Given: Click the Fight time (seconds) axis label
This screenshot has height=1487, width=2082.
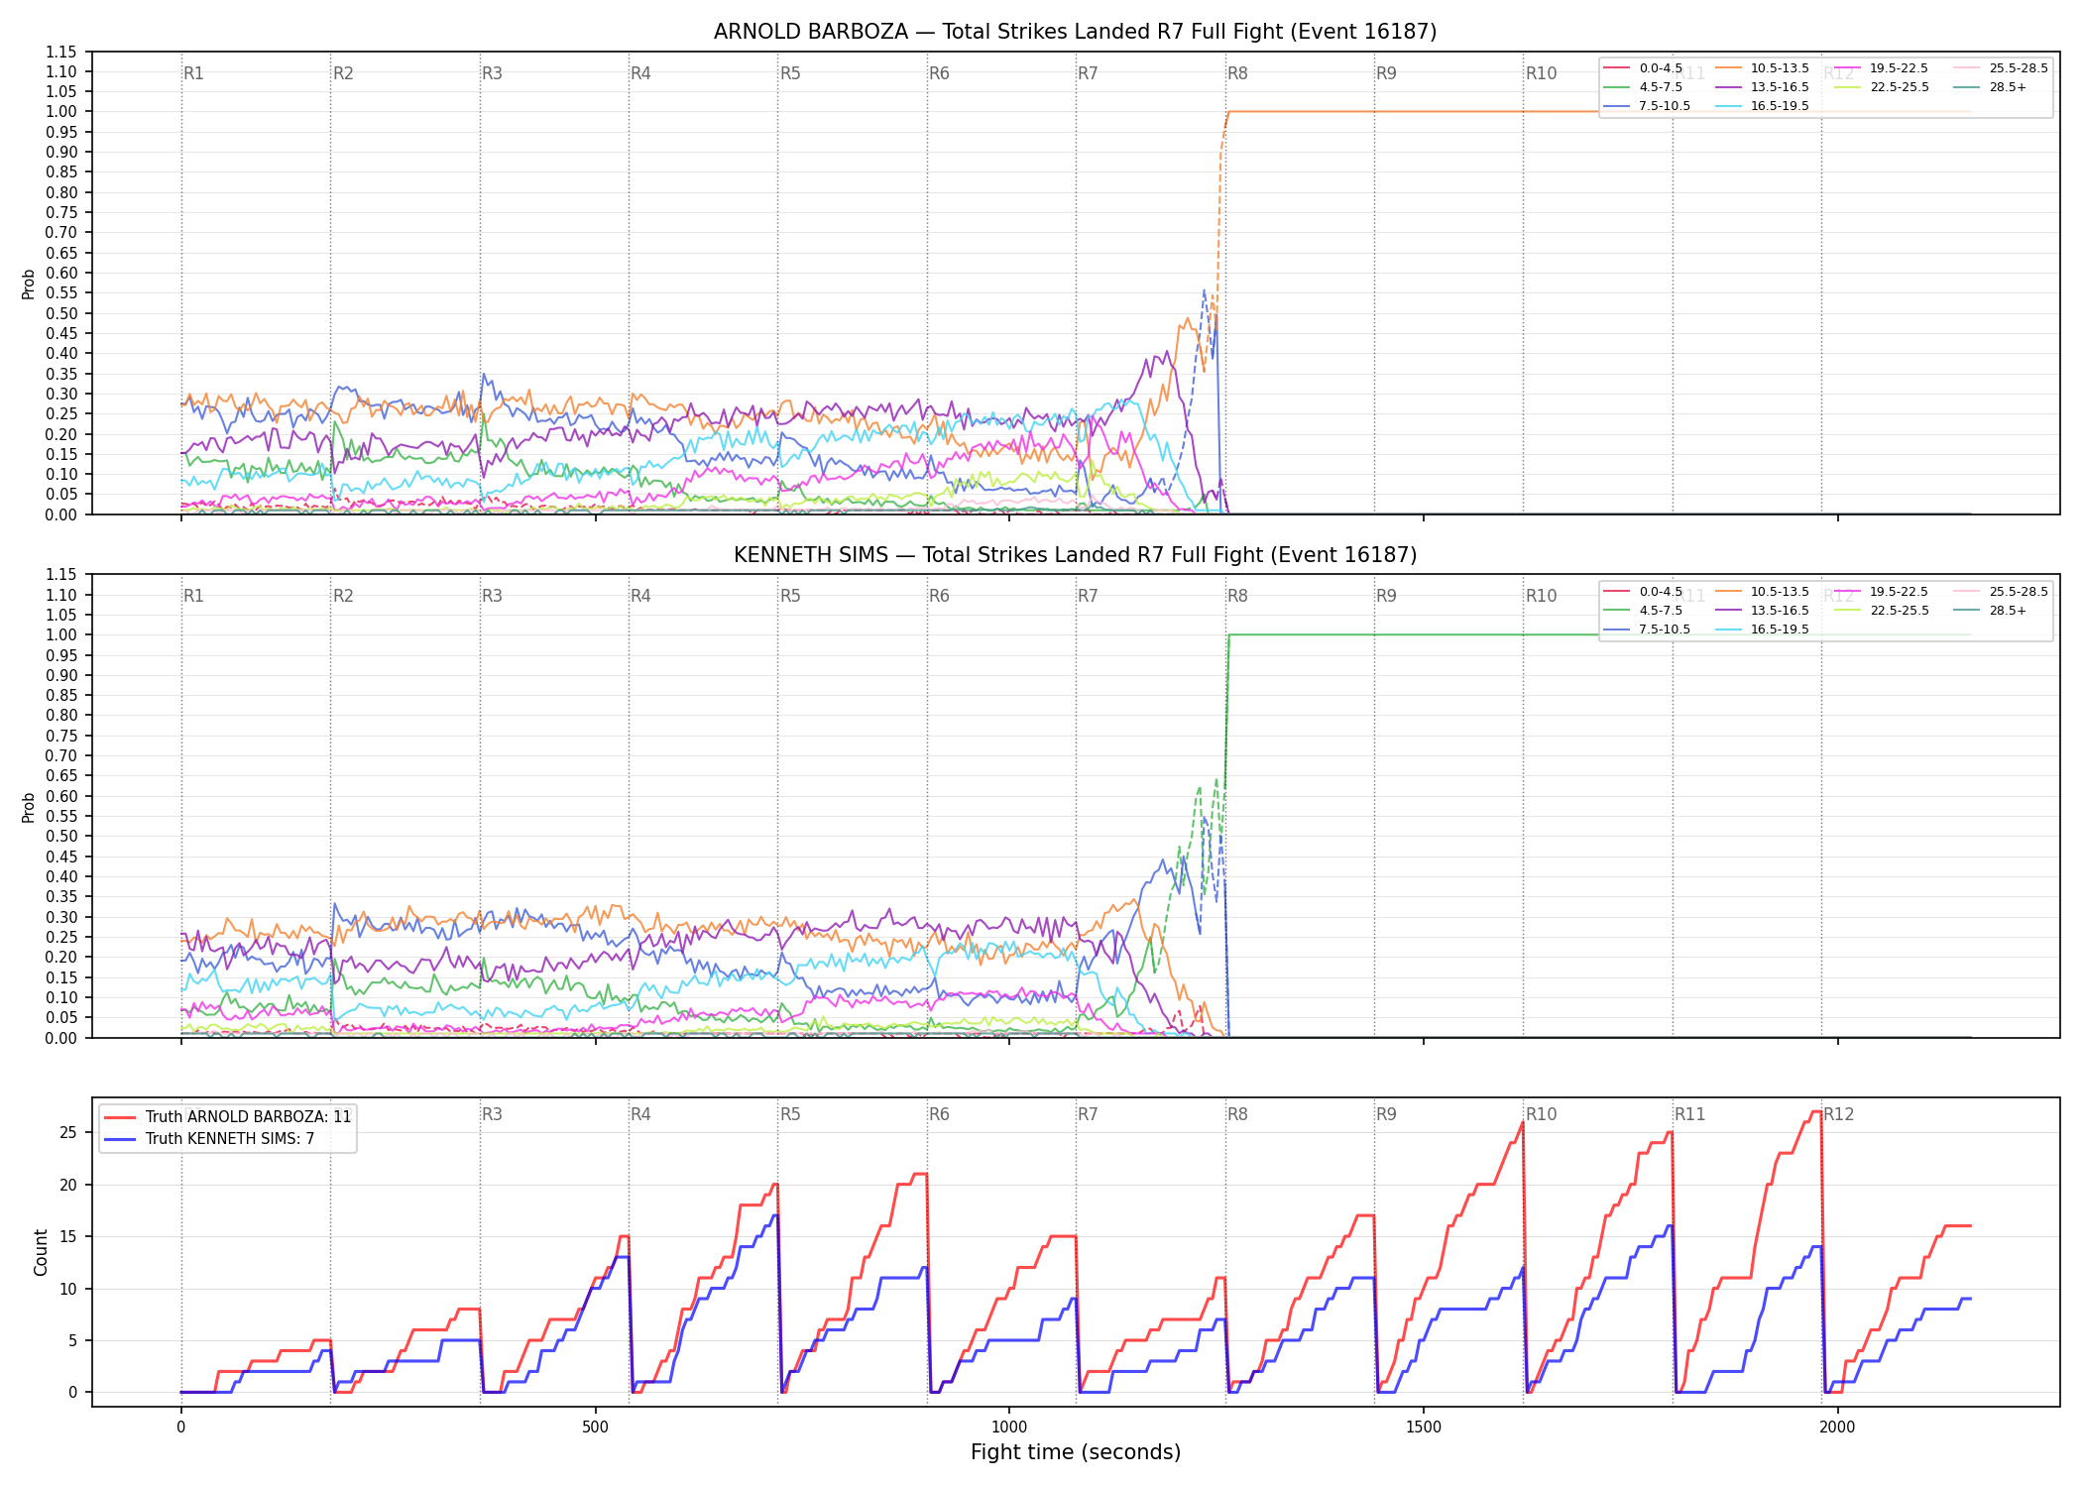Looking at the screenshot, I should pos(1076,1452).
